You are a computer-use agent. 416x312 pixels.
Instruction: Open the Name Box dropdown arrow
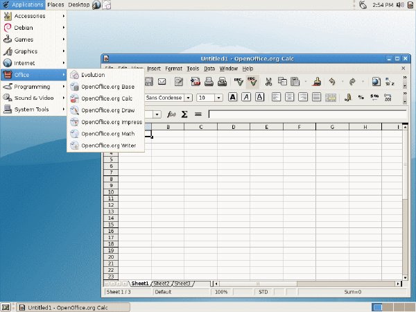[x=157, y=114]
